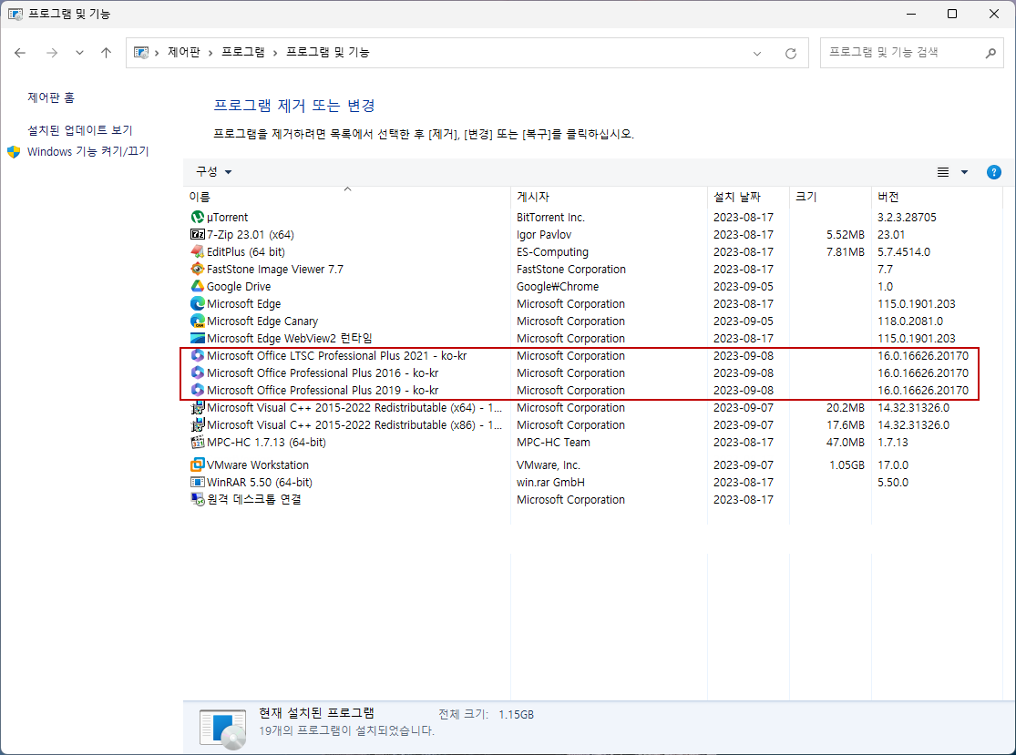The height and width of the screenshot is (755, 1016).
Task: Sort by the 크기 column header
Action: (x=830, y=196)
